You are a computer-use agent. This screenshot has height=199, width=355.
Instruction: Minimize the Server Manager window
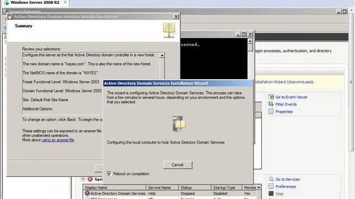(338, 11)
